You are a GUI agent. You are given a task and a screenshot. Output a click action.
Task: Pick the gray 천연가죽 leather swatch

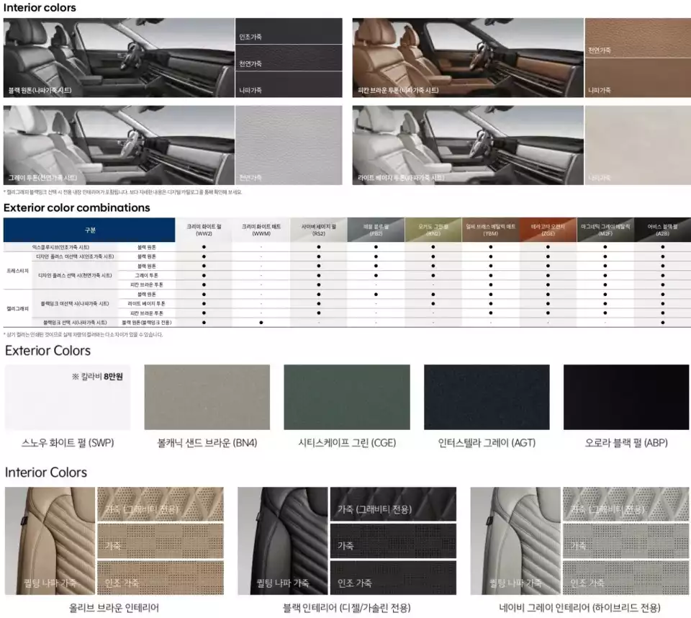289,145
